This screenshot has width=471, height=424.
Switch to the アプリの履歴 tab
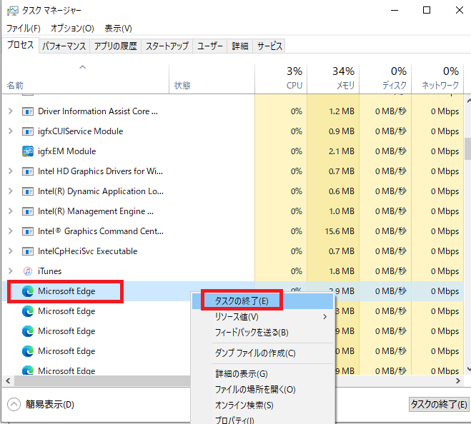[115, 46]
